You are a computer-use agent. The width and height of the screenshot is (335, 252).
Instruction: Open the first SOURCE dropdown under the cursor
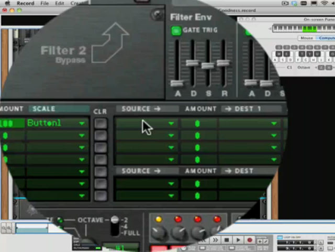click(147, 124)
